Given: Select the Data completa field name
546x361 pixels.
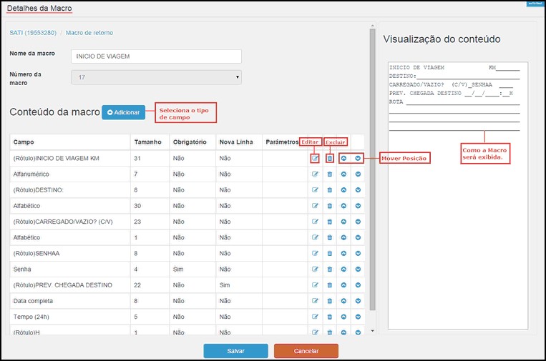Looking at the screenshot, I should click(33, 301).
